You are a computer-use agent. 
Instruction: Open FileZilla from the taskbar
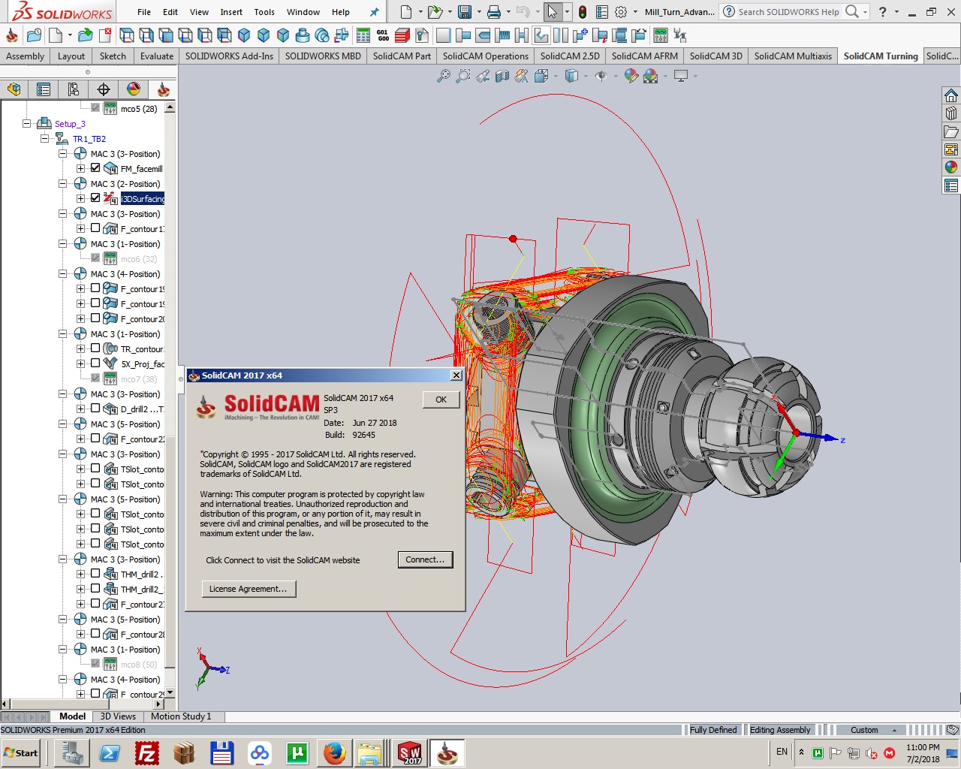pyautogui.click(x=147, y=752)
